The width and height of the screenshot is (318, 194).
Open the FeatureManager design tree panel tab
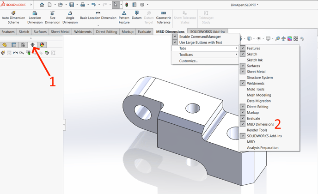[5, 45]
